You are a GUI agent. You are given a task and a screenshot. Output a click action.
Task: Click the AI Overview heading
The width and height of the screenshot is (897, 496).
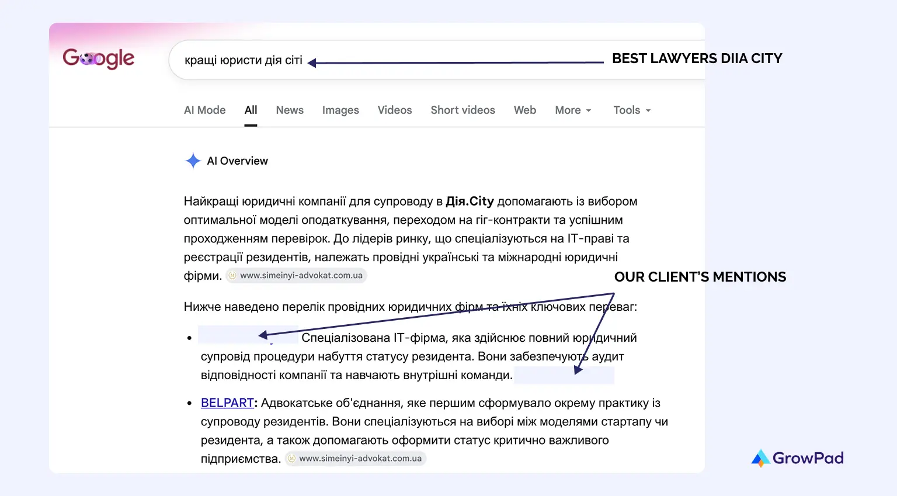237,161
